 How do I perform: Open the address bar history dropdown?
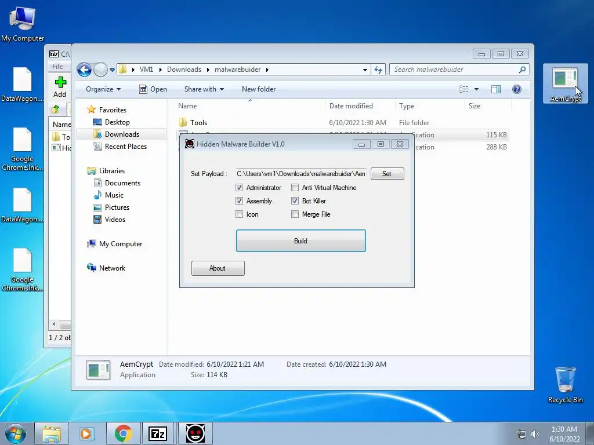(365, 70)
